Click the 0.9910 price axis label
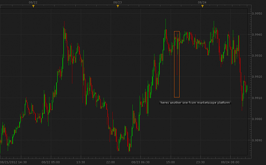Viewport: 266px width, 165px height. (x=257, y=98)
